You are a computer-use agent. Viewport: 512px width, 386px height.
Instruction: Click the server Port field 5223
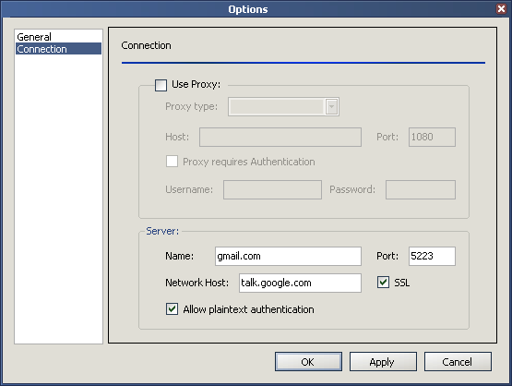(432, 256)
